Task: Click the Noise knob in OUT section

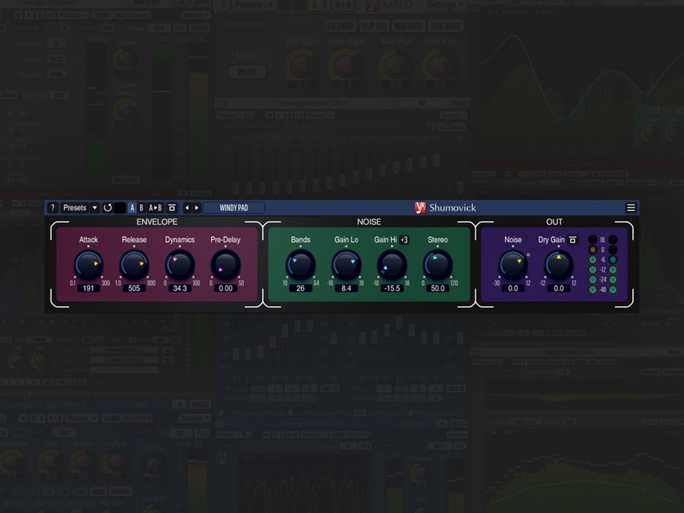Action: click(513, 265)
